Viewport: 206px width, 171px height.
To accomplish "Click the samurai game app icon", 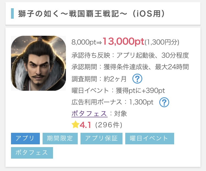I will click(x=38, y=63).
